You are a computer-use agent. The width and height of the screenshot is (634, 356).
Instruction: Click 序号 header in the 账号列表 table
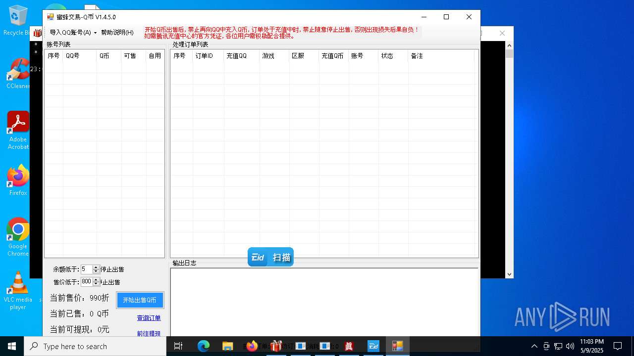point(54,56)
